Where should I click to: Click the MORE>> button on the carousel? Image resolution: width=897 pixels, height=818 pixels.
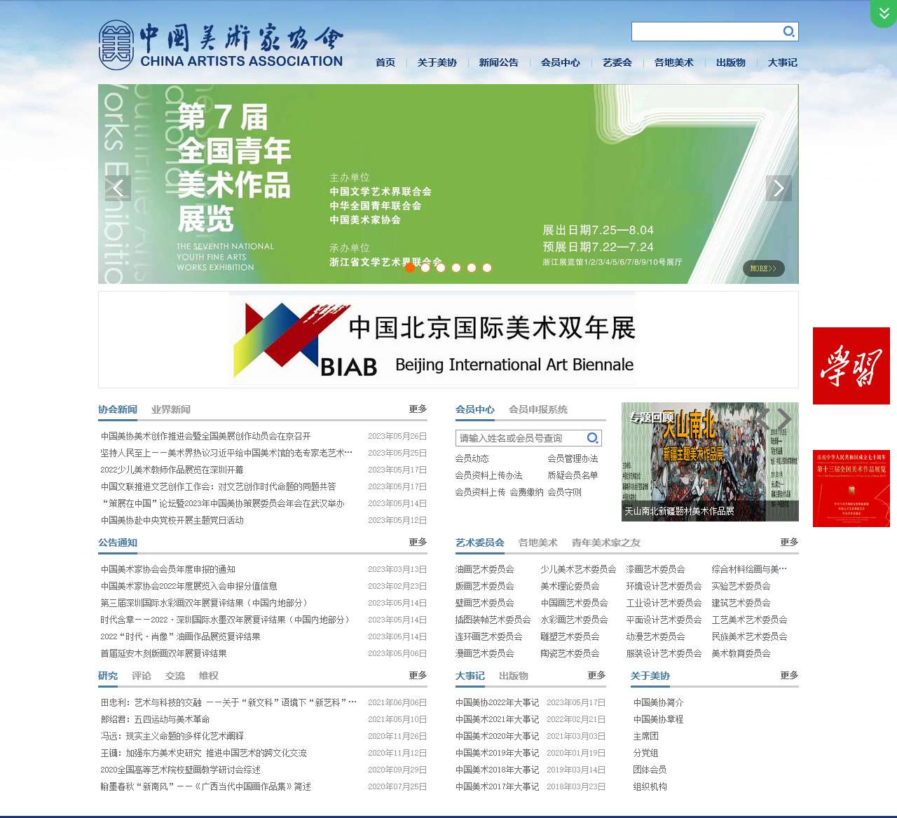[x=763, y=268]
